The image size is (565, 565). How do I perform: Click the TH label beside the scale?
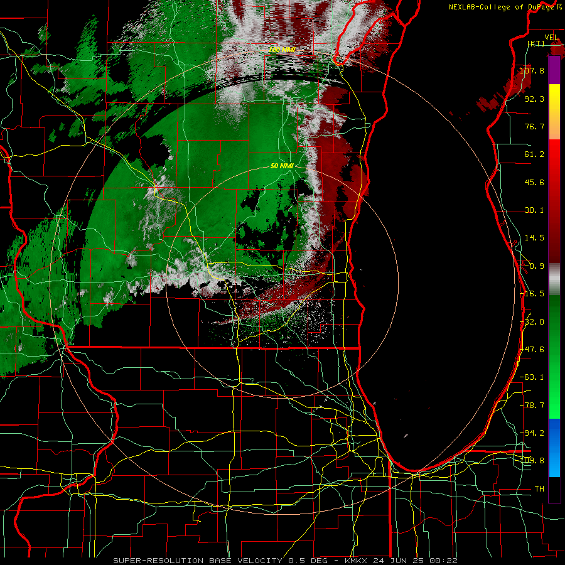pyautogui.click(x=539, y=489)
